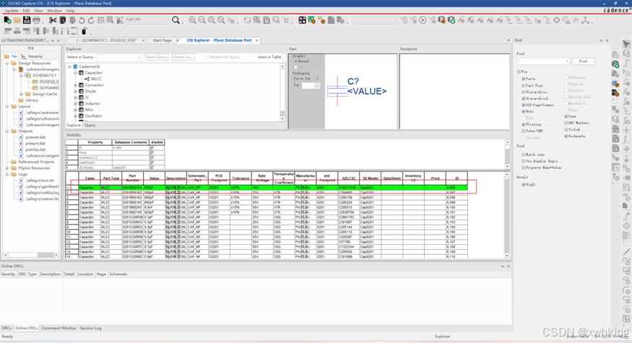Enable the Match case option

[x=524, y=155]
